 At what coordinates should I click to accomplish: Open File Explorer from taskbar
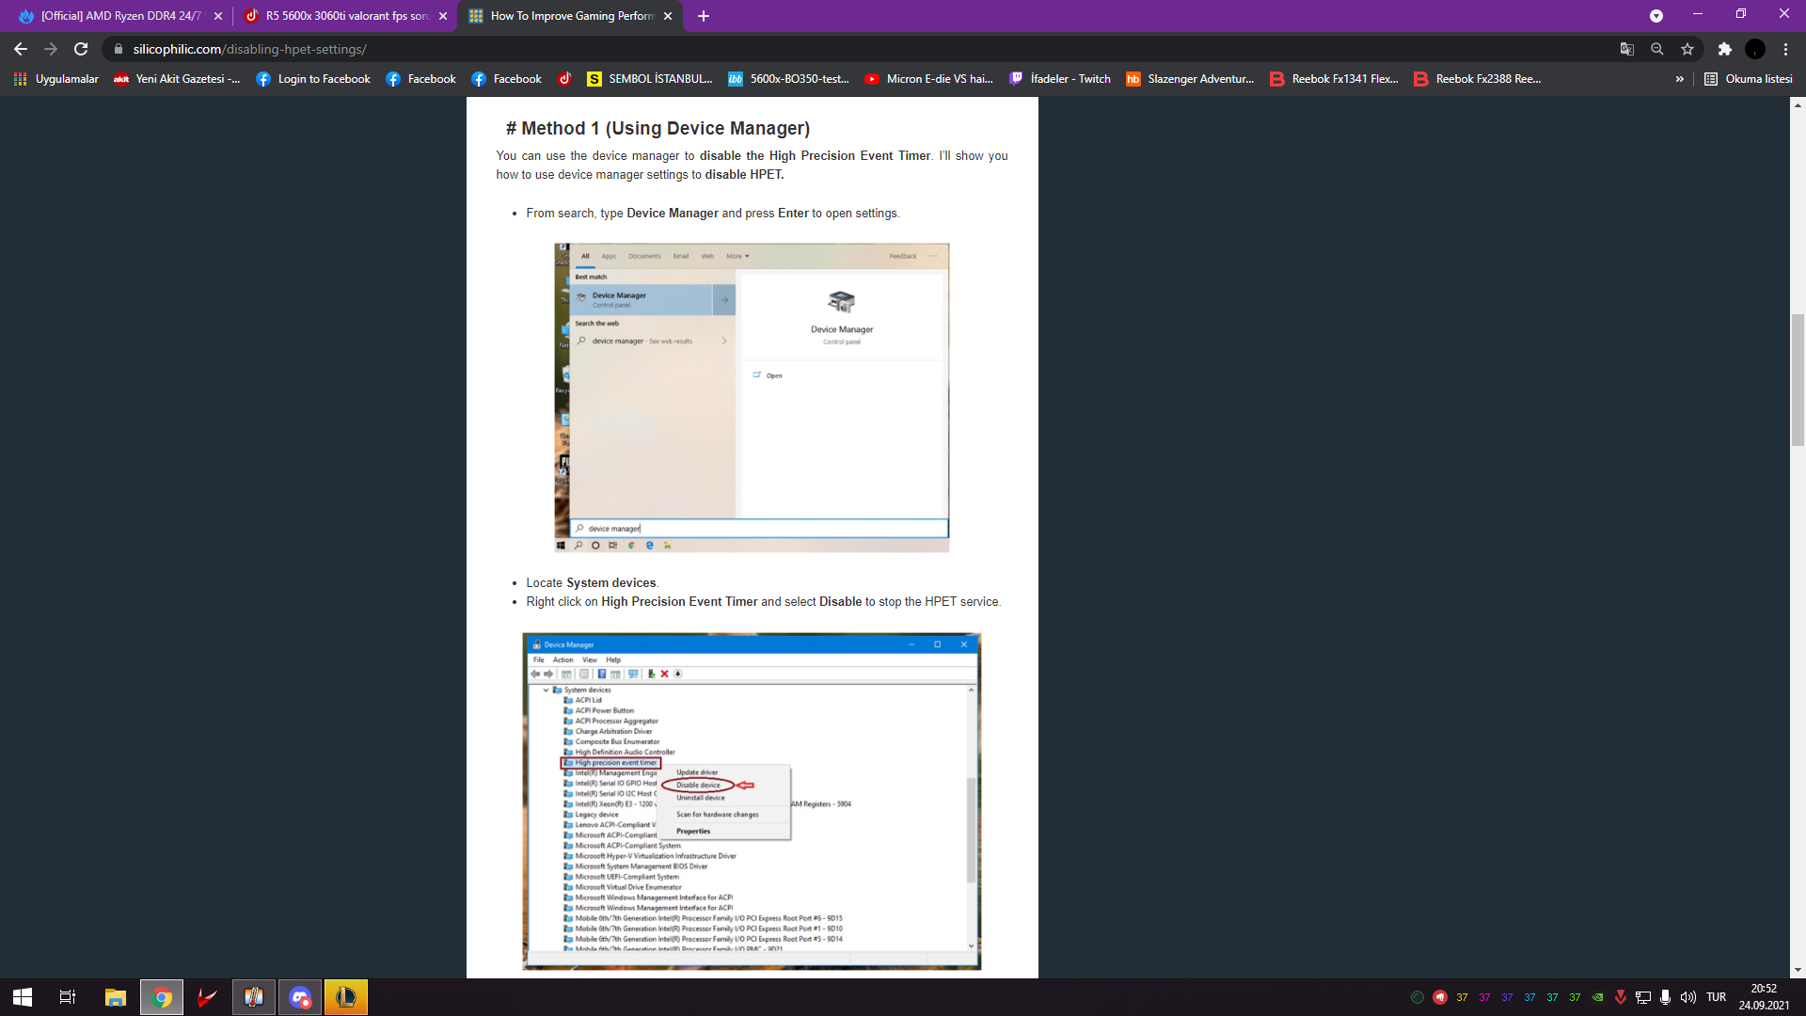coord(115,997)
